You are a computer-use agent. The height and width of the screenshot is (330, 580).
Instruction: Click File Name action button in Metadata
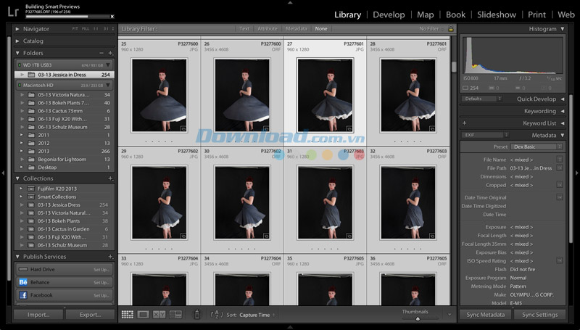(x=559, y=160)
